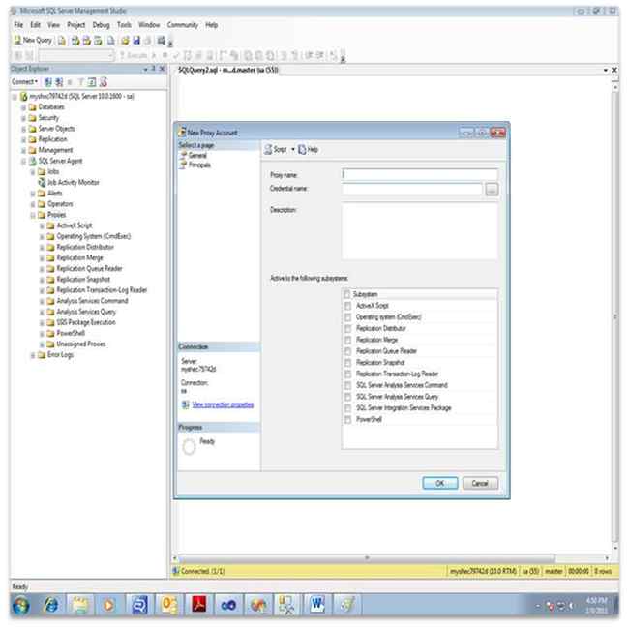The image size is (629, 629).
Task: Expand the Jobs node
Action: pyautogui.click(x=33, y=172)
